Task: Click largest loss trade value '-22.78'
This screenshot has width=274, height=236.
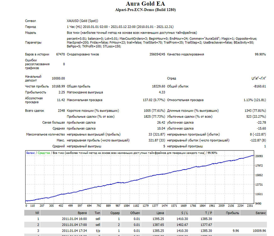Action: (x=261, y=122)
